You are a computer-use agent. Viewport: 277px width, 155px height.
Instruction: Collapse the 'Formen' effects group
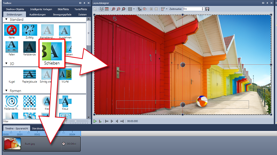(x=7, y=91)
